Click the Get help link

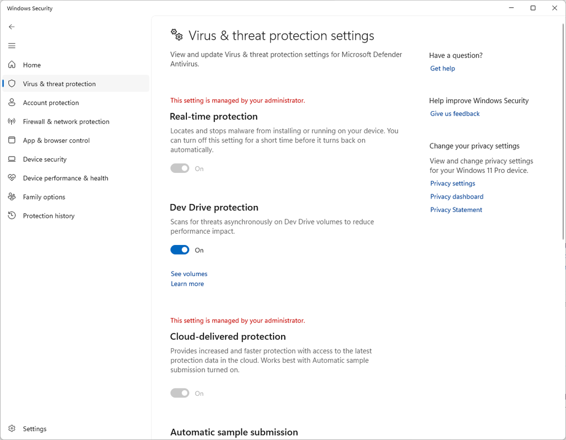(x=442, y=69)
